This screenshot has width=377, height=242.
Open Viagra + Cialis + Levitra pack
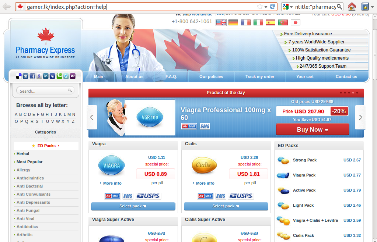click(315, 220)
